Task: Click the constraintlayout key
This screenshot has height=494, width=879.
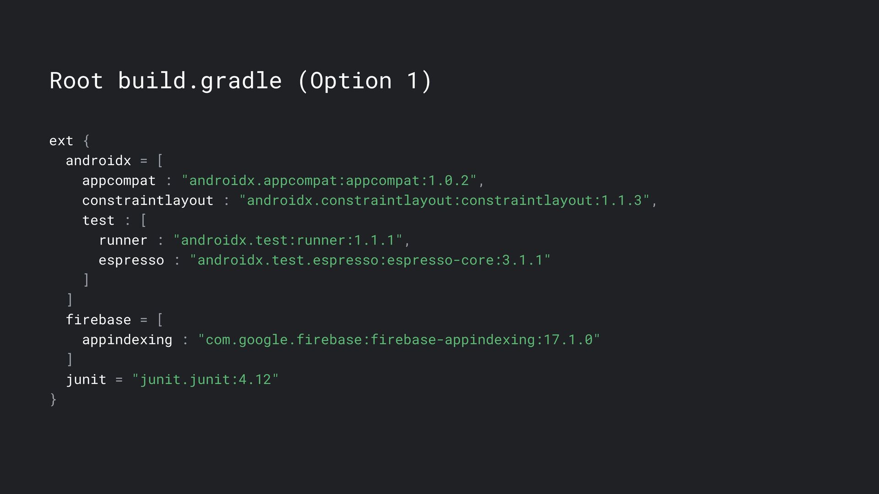Action: click(148, 200)
